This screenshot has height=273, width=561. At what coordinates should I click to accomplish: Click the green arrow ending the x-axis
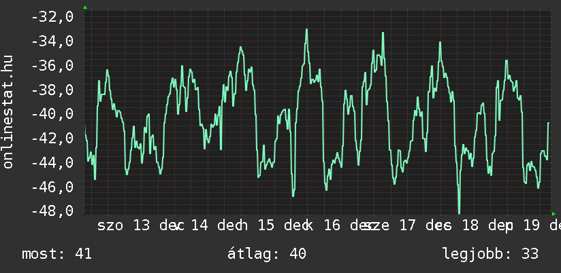click(x=553, y=214)
